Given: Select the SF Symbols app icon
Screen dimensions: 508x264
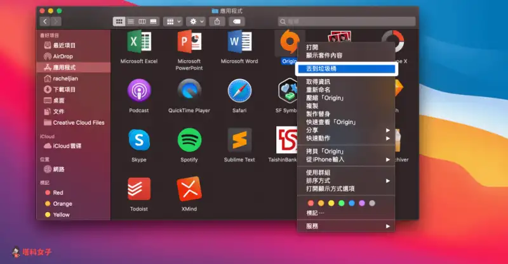Looking at the screenshot, I should click(288, 91).
